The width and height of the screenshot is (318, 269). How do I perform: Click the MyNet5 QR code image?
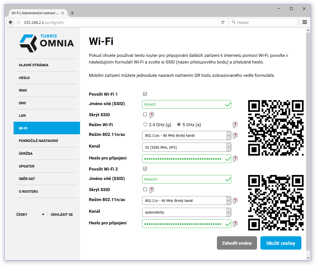pos(276,128)
